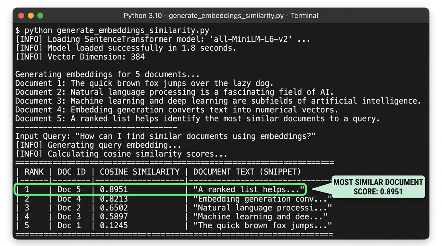Select the 'Document 4: Embedding generation converts text' line
This screenshot has width=442, height=246.
[177, 110]
